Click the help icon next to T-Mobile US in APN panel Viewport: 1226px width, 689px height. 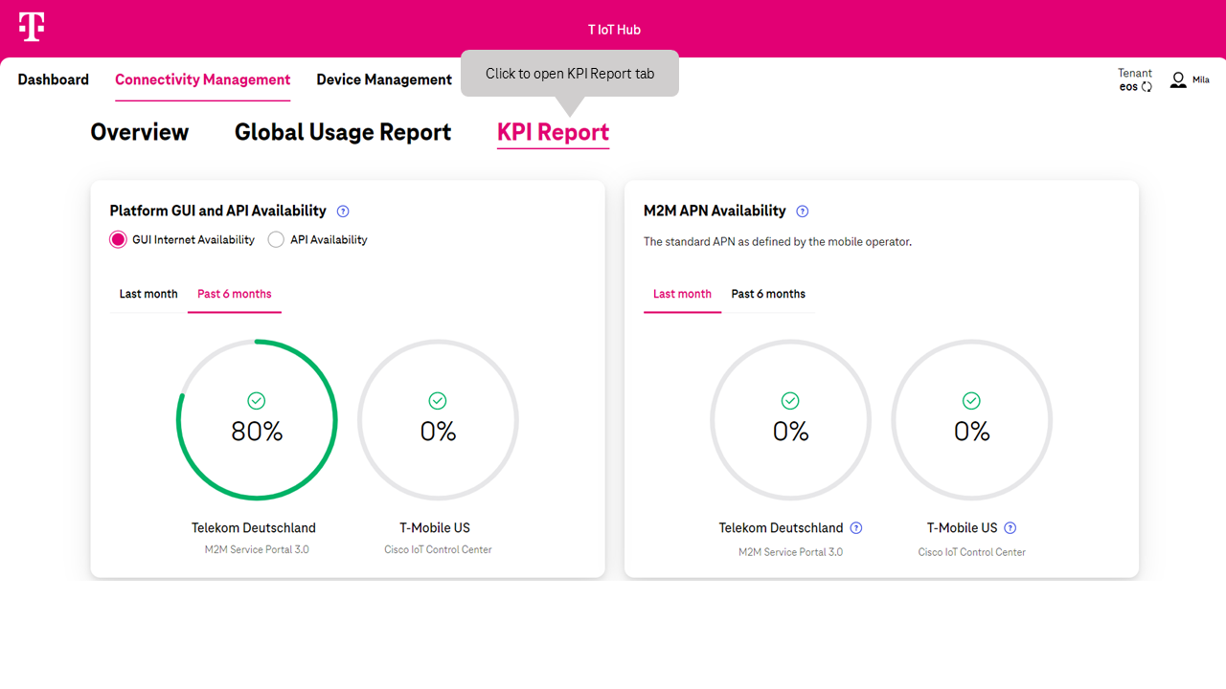point(1010,527)
